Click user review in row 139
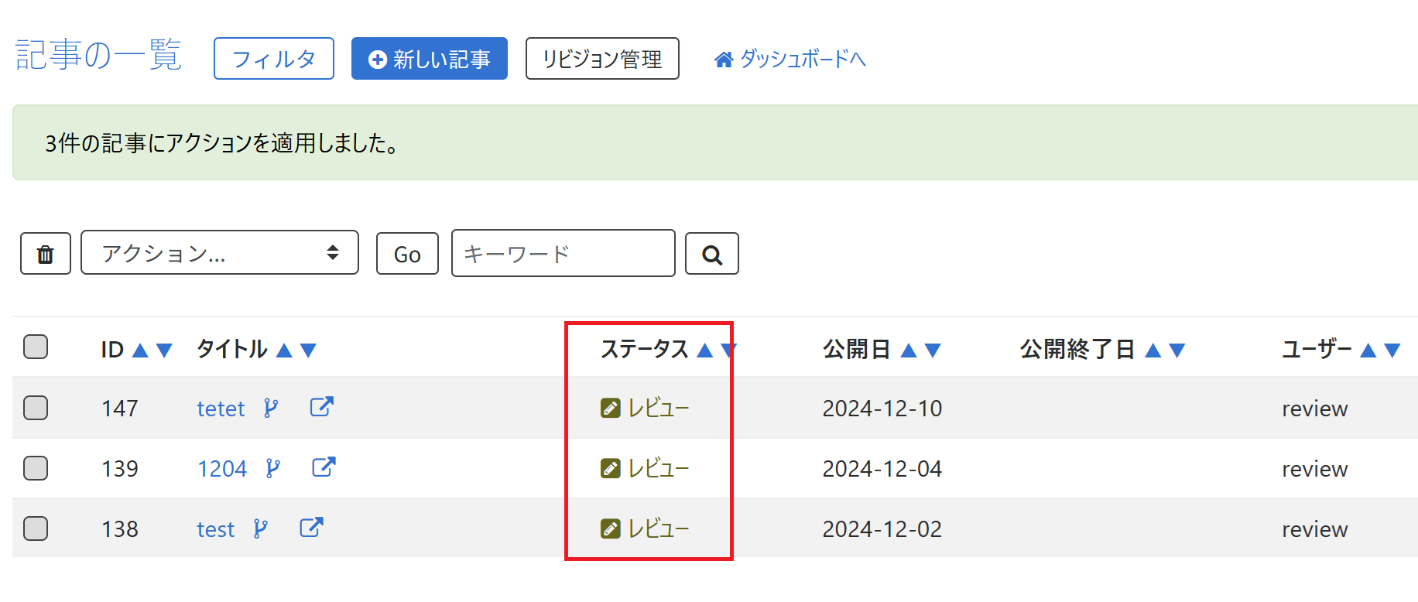This screenshot has height=602, width=1418. click(x=1315, y=469)
